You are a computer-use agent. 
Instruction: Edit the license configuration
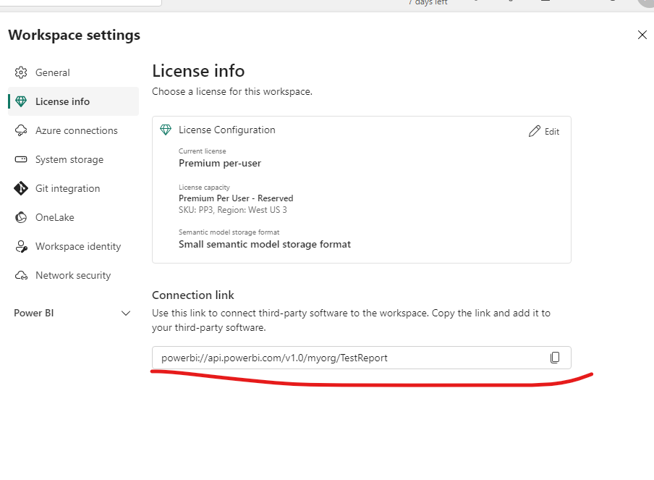coord(544,132)
